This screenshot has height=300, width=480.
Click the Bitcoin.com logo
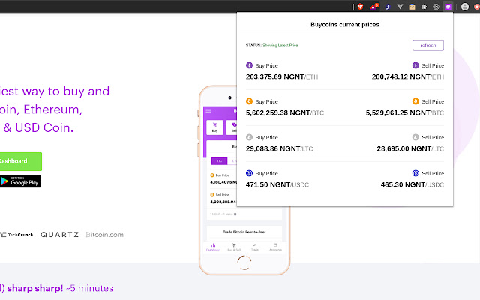(x=105, y=235)
